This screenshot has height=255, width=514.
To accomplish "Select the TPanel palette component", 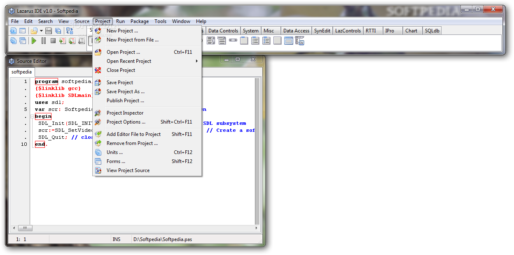I will click(278, 41).
